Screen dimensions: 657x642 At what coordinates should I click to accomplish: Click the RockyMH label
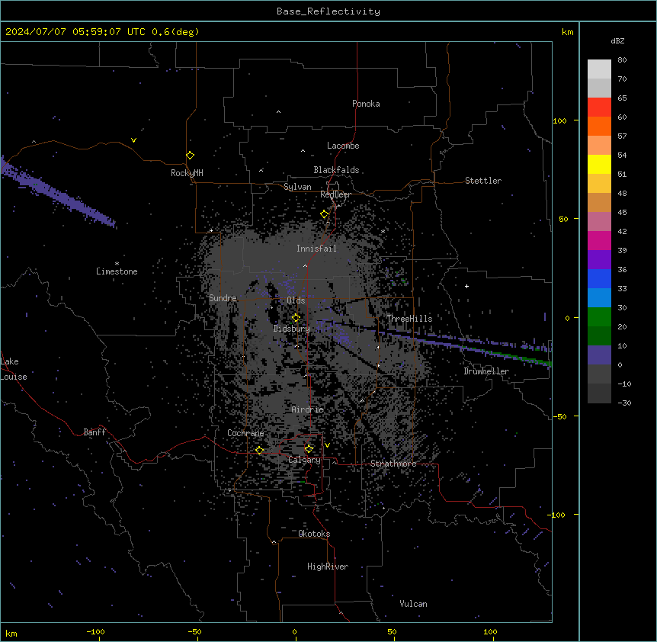pyautogui.click(x=187, y=173)
